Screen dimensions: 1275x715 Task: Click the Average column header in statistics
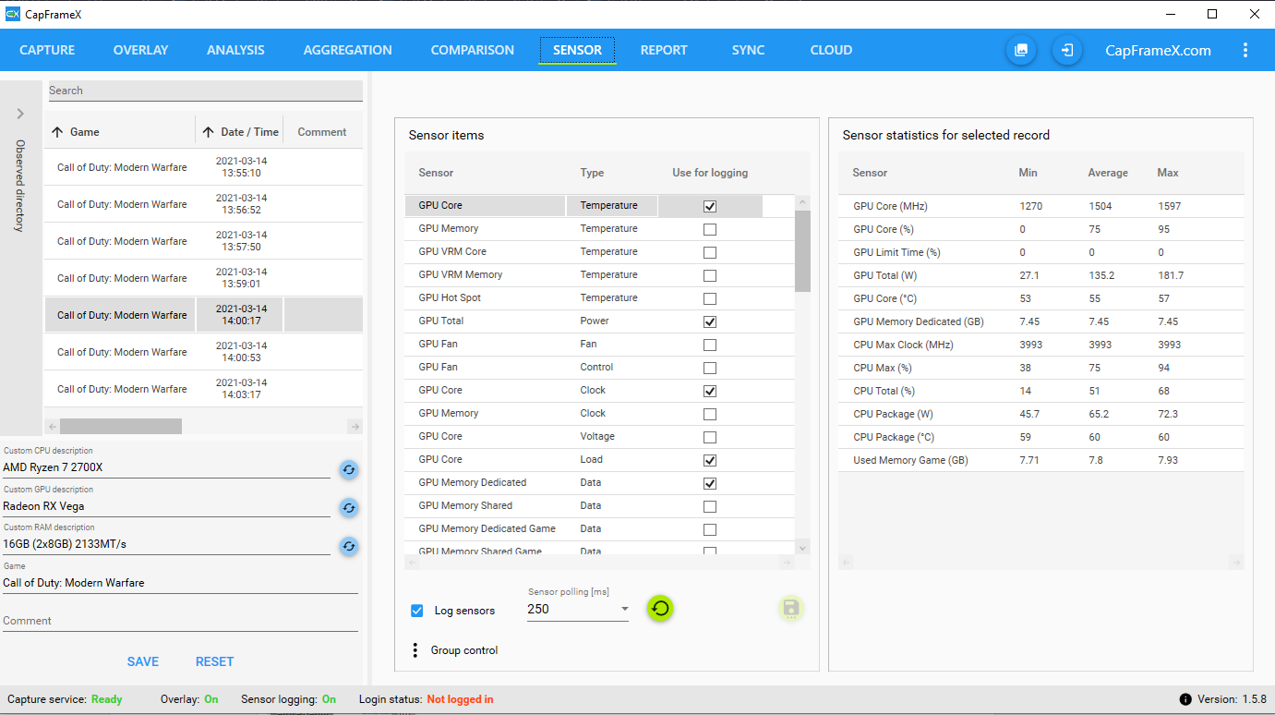[1108, 173]
